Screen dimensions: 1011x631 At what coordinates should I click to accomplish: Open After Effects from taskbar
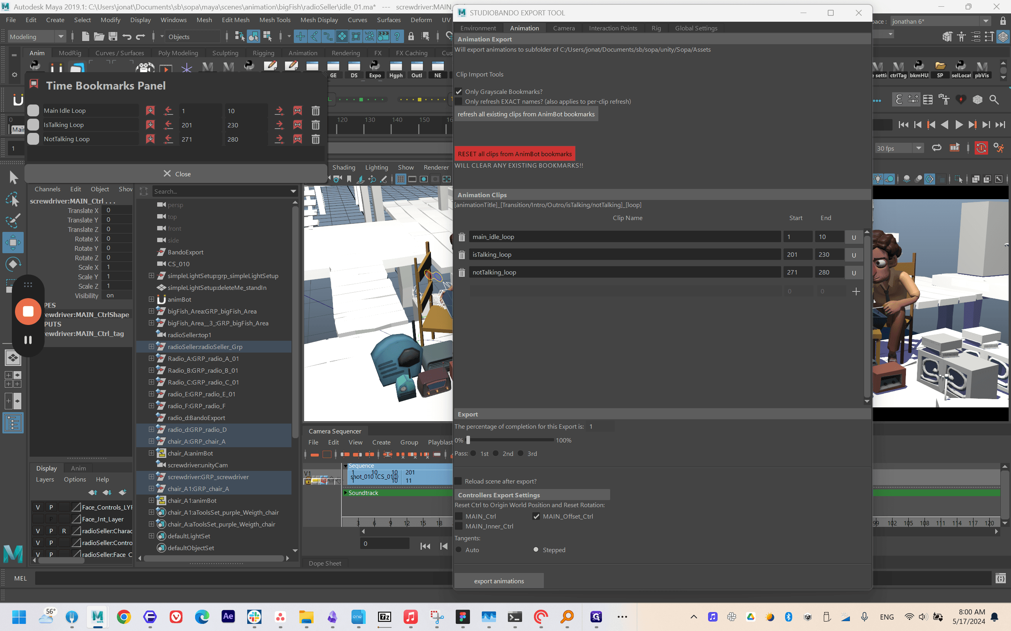tap(228, 617)
